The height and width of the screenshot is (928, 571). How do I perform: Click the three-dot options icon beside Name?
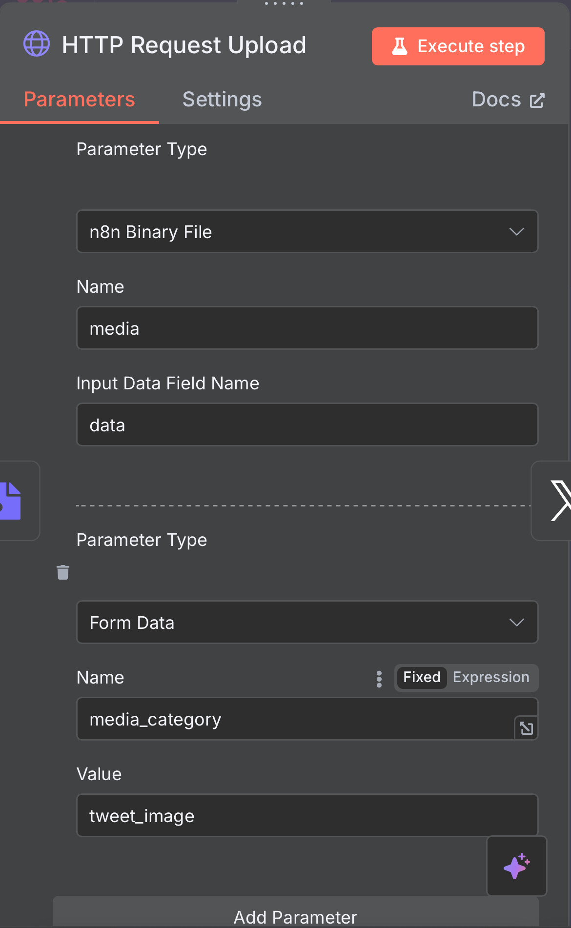tap(379, 679)
